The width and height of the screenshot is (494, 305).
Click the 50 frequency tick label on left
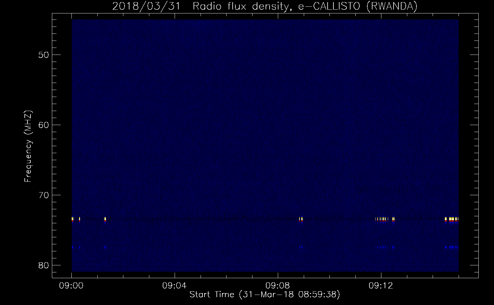pyautogui.click(x=43, y=55)
